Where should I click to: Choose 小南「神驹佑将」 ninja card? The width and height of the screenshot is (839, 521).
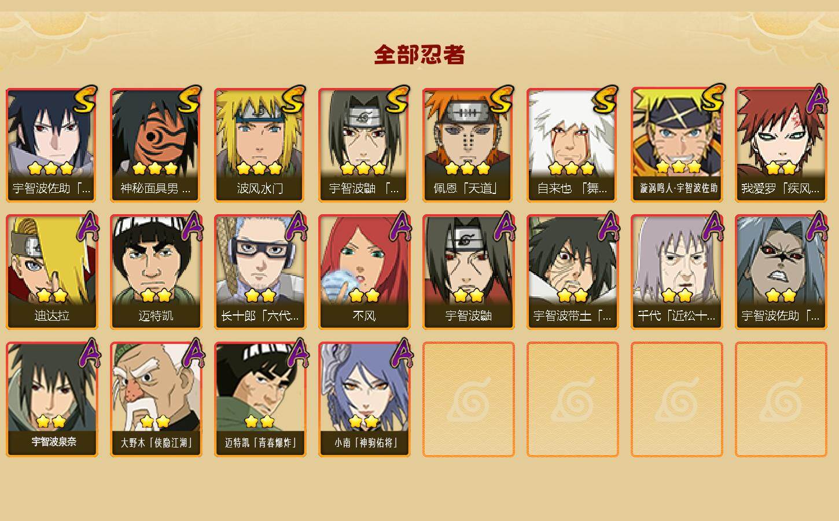click(x=364, y=399)
